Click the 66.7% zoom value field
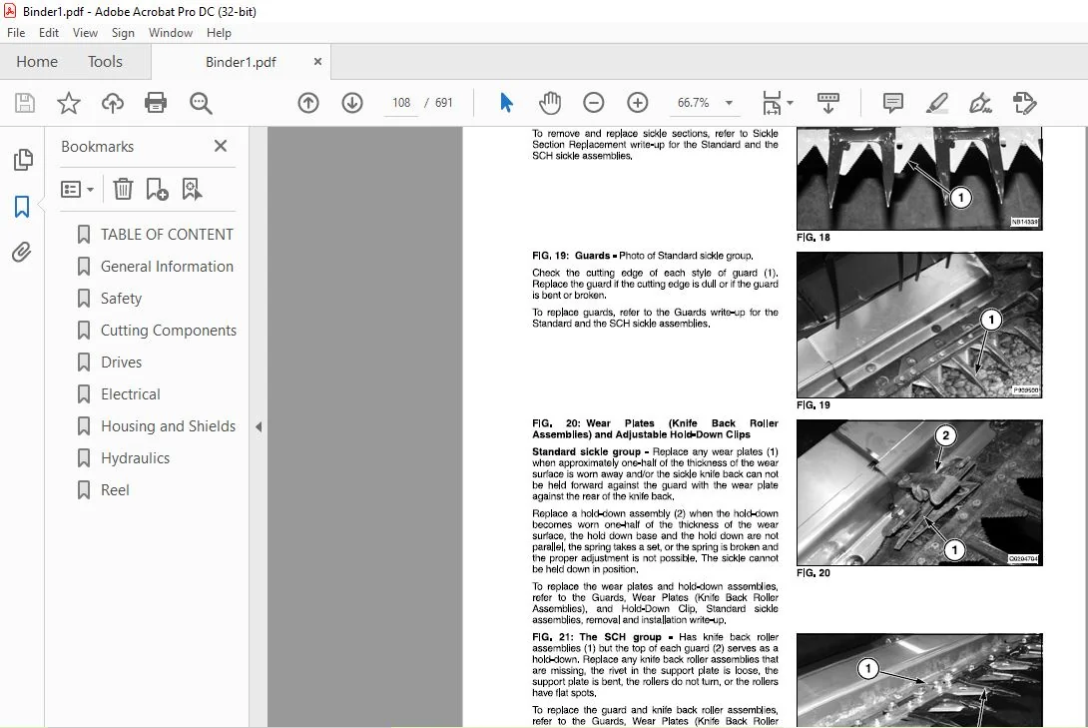 click(x=693, y=103)
